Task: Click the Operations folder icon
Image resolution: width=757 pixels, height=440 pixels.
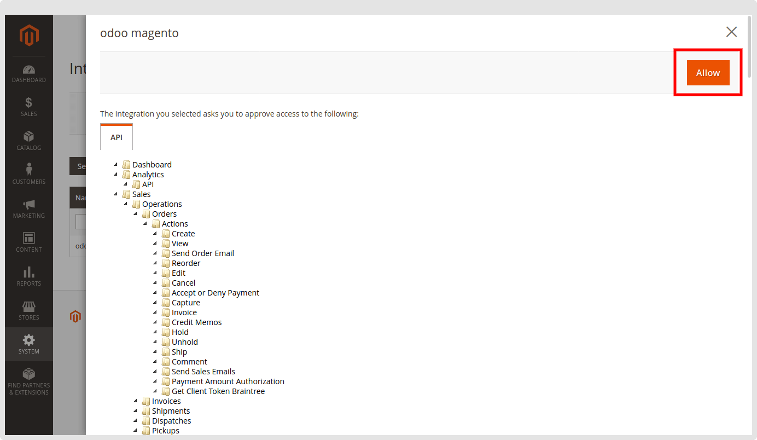Action: coord(137,204)
